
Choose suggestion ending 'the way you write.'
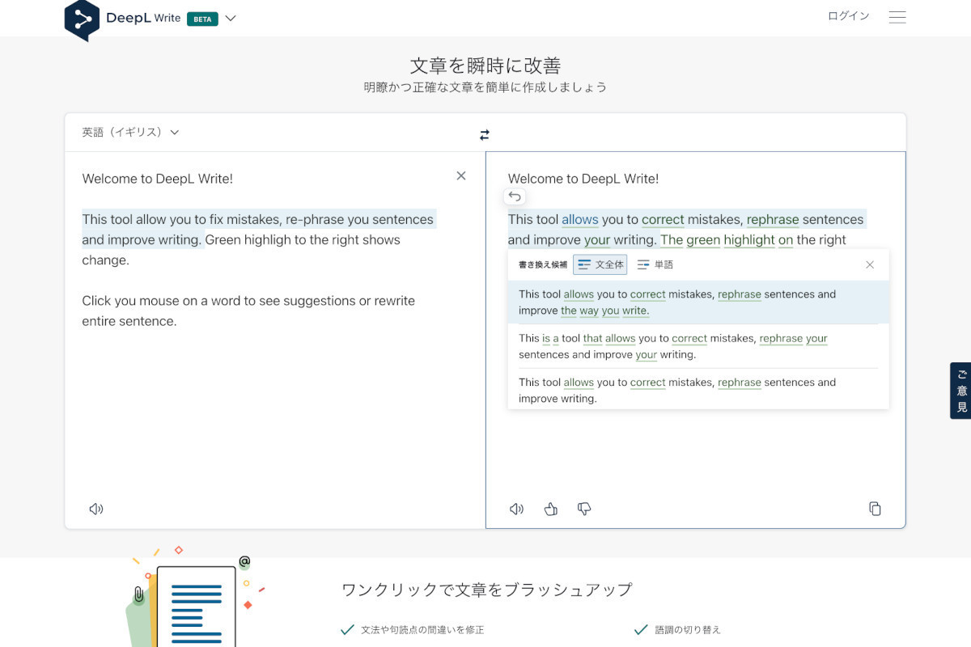[x=698, y=302]
